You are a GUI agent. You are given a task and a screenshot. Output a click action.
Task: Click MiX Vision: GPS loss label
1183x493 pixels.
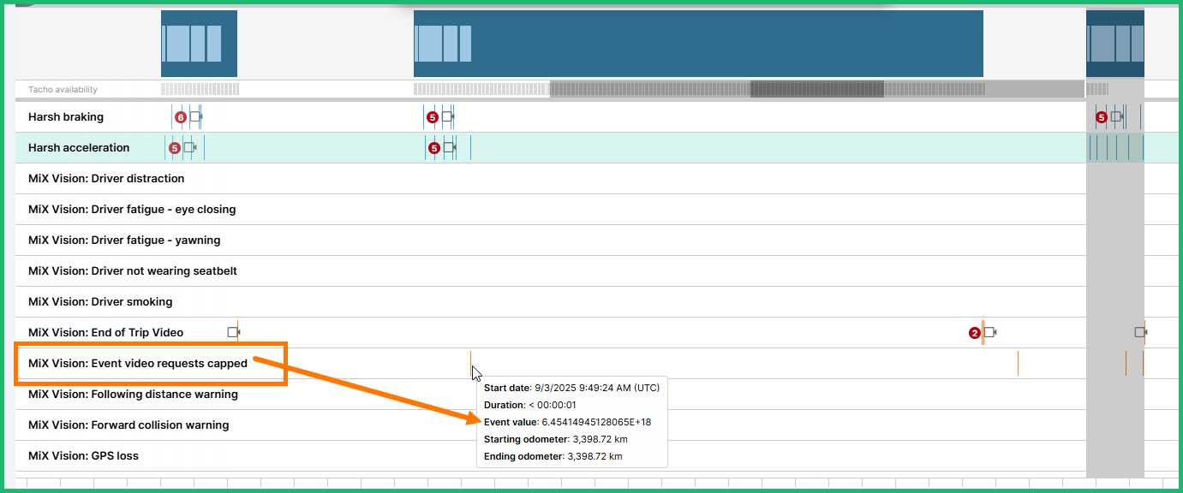click(x=83, y=455)
